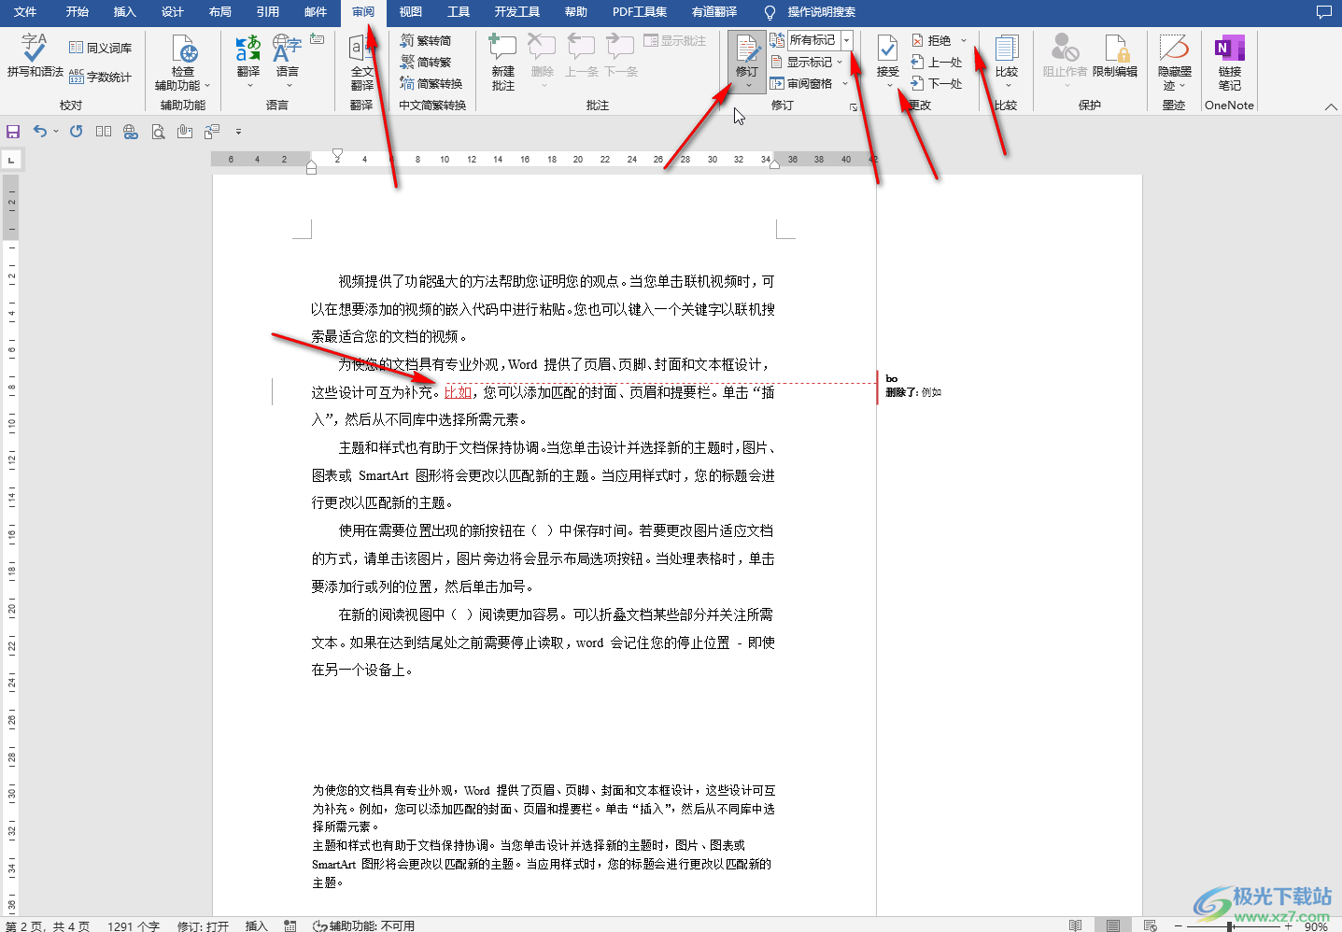
Task: Customize quick access toolbar dropdown
Action: click(x=238, y=132)
